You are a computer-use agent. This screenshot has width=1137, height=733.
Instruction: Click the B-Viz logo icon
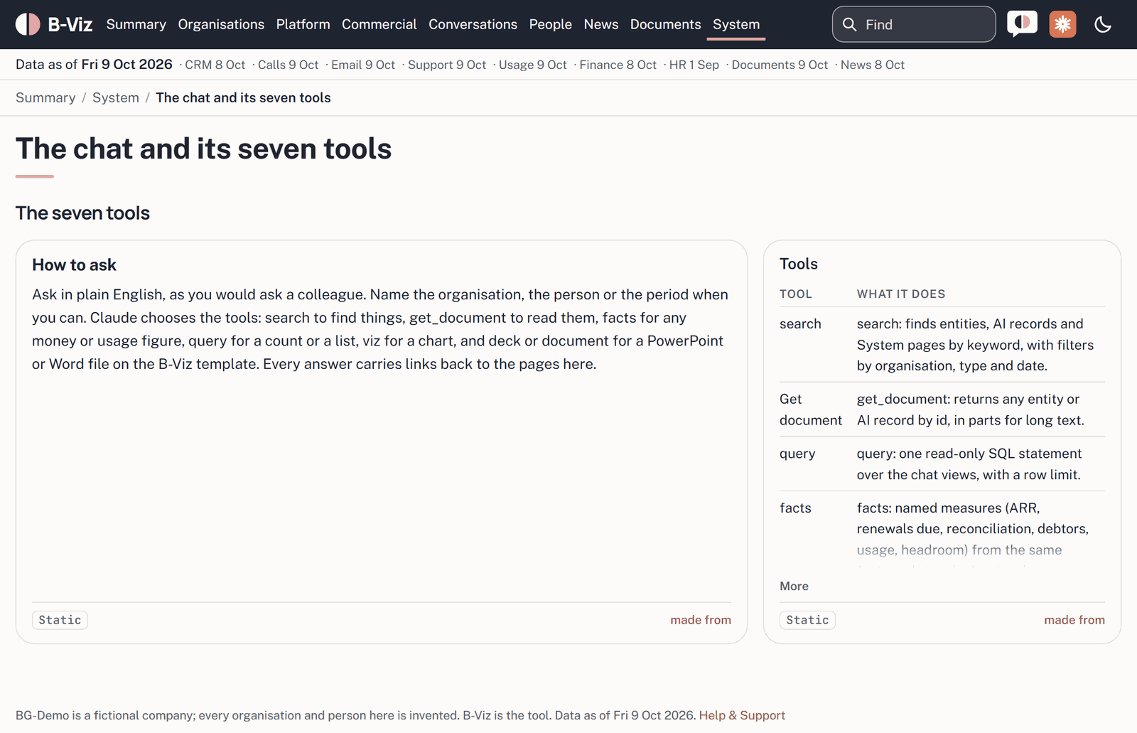[28, 24]
